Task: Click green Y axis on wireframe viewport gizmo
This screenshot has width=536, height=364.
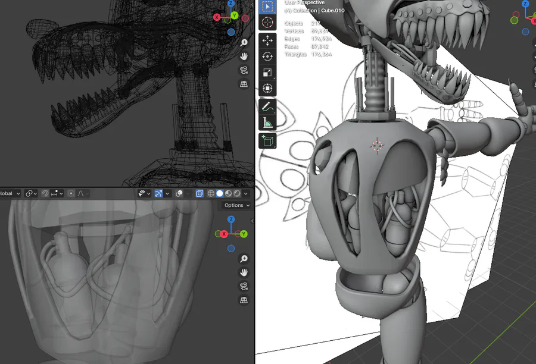Action: (234, 15)
